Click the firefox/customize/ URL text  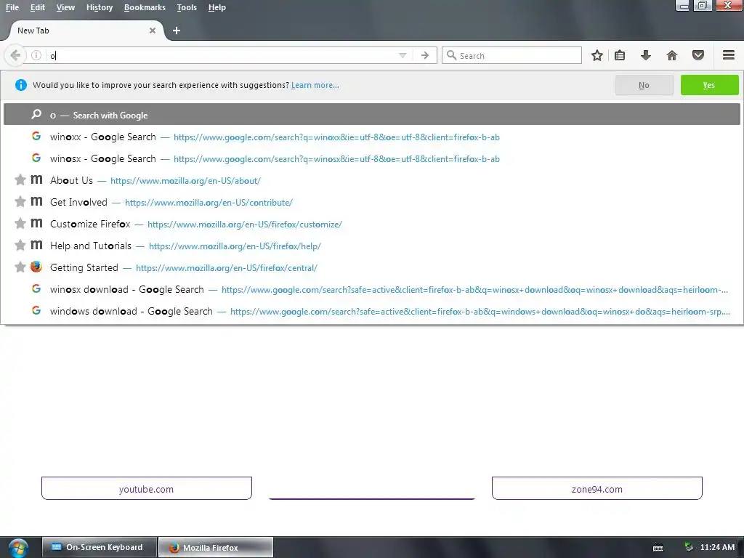point(245,225)
